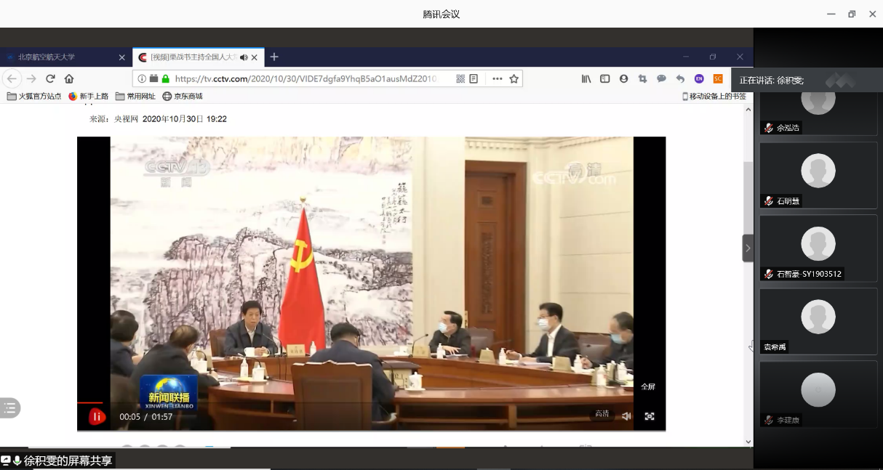Select participant 石明慧 video tile
This screenshot has width=883, height=470.
coord(818,175)
